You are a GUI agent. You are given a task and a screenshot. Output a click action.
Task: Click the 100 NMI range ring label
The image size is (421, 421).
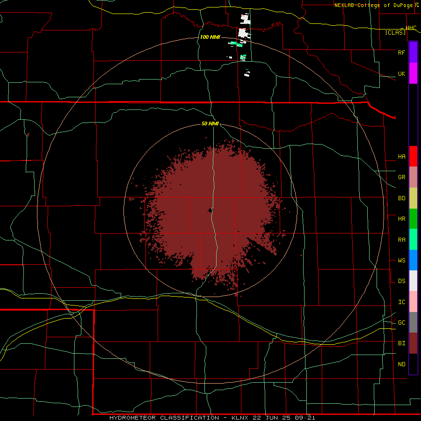click(210, 37)
